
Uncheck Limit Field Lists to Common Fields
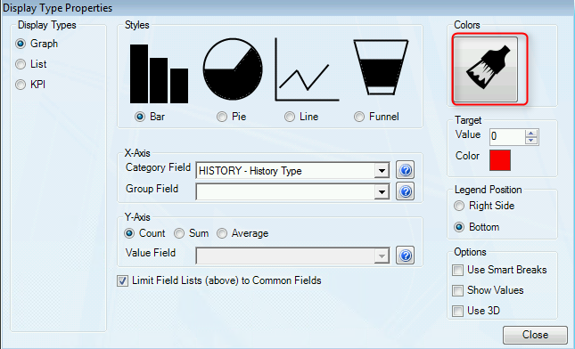[122, 280]
